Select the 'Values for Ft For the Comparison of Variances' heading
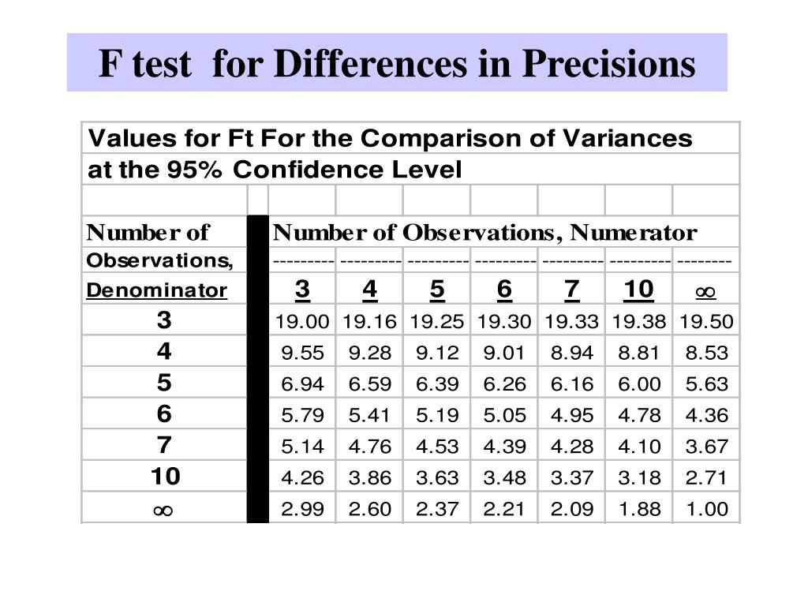The image size is (808, 606). click(390, 138)
